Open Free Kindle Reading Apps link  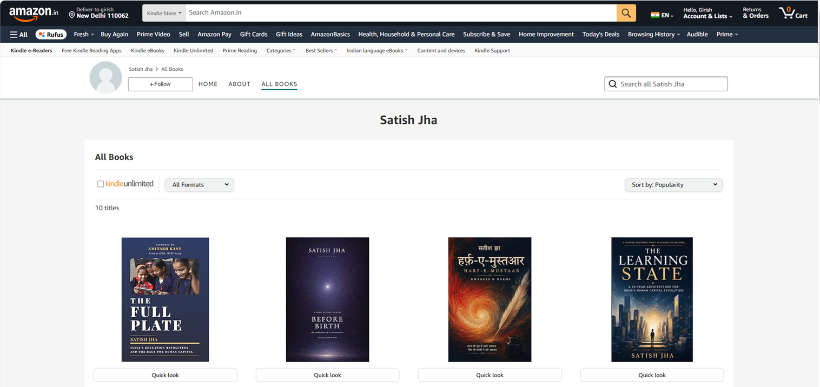click(x=91, y=50)
